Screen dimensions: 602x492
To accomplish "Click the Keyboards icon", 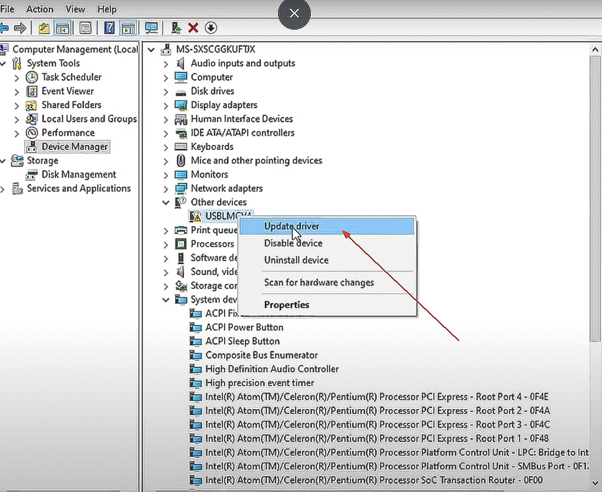I will (x=181, y=146).
